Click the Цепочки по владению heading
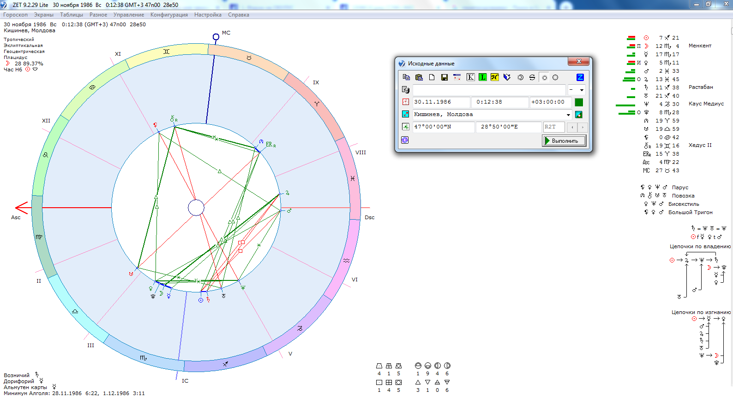Screen dimensions: 733x396 700,246
